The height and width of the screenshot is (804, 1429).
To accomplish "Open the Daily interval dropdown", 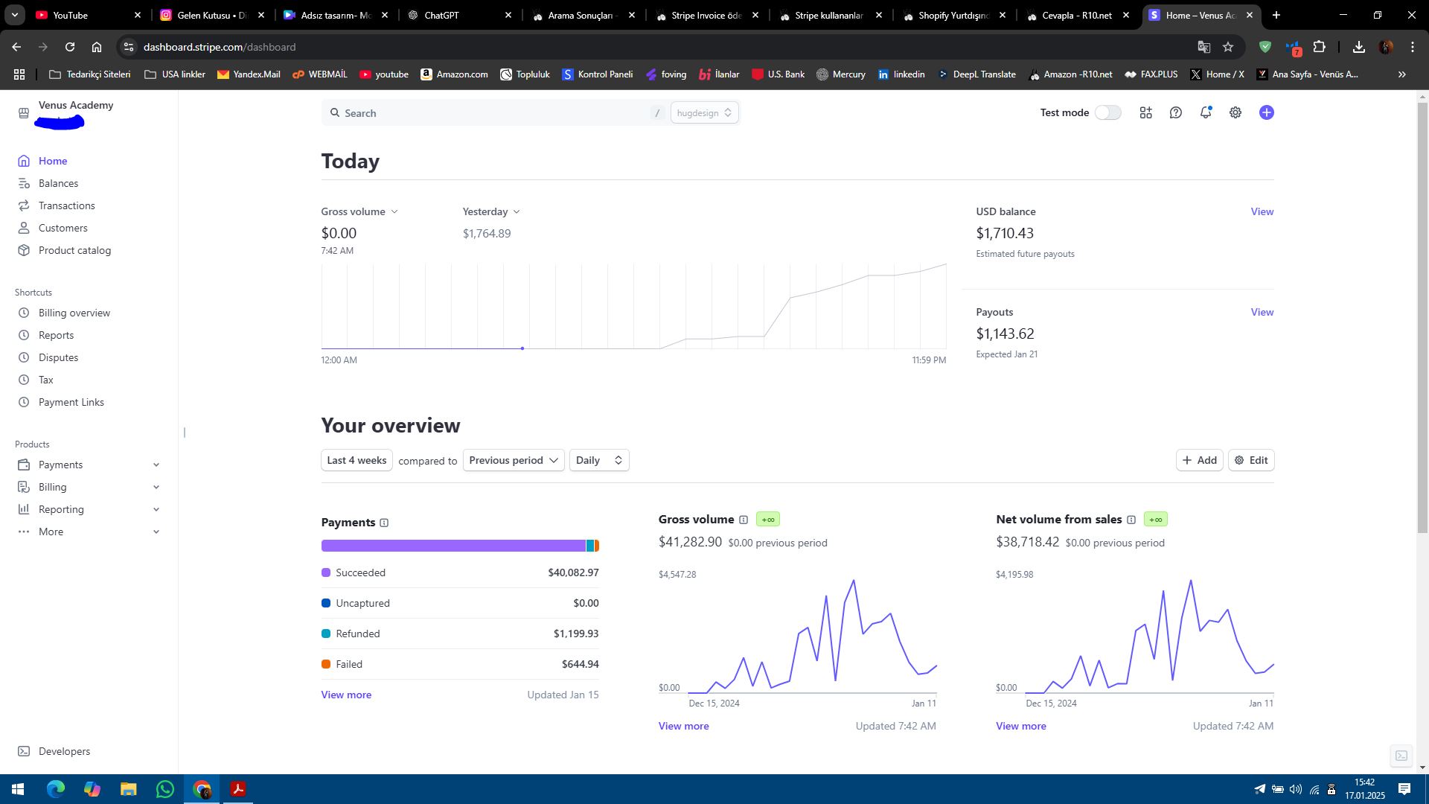I will pos(599,460).
